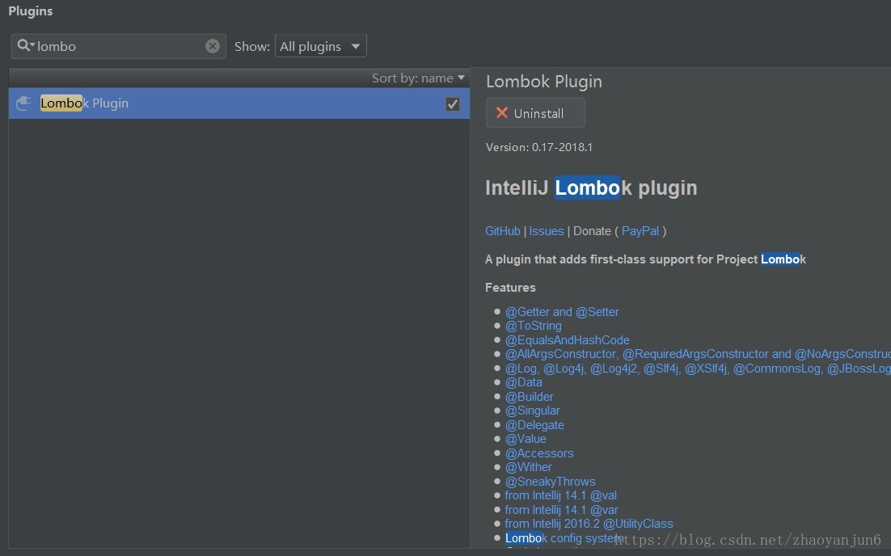This screenshot has height=556, width=891.
Task: Open the @Data feature link
Action: click(x=524, y=382)
